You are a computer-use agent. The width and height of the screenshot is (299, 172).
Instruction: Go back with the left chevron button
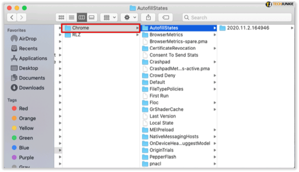(12, 17)
